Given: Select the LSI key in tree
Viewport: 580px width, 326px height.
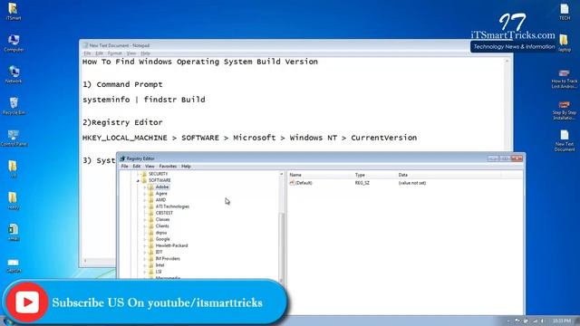Looking at the screenshot, I should coord(159,272).
